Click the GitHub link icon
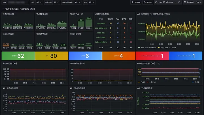The image size is (204, 115). (x=144, y=2)
